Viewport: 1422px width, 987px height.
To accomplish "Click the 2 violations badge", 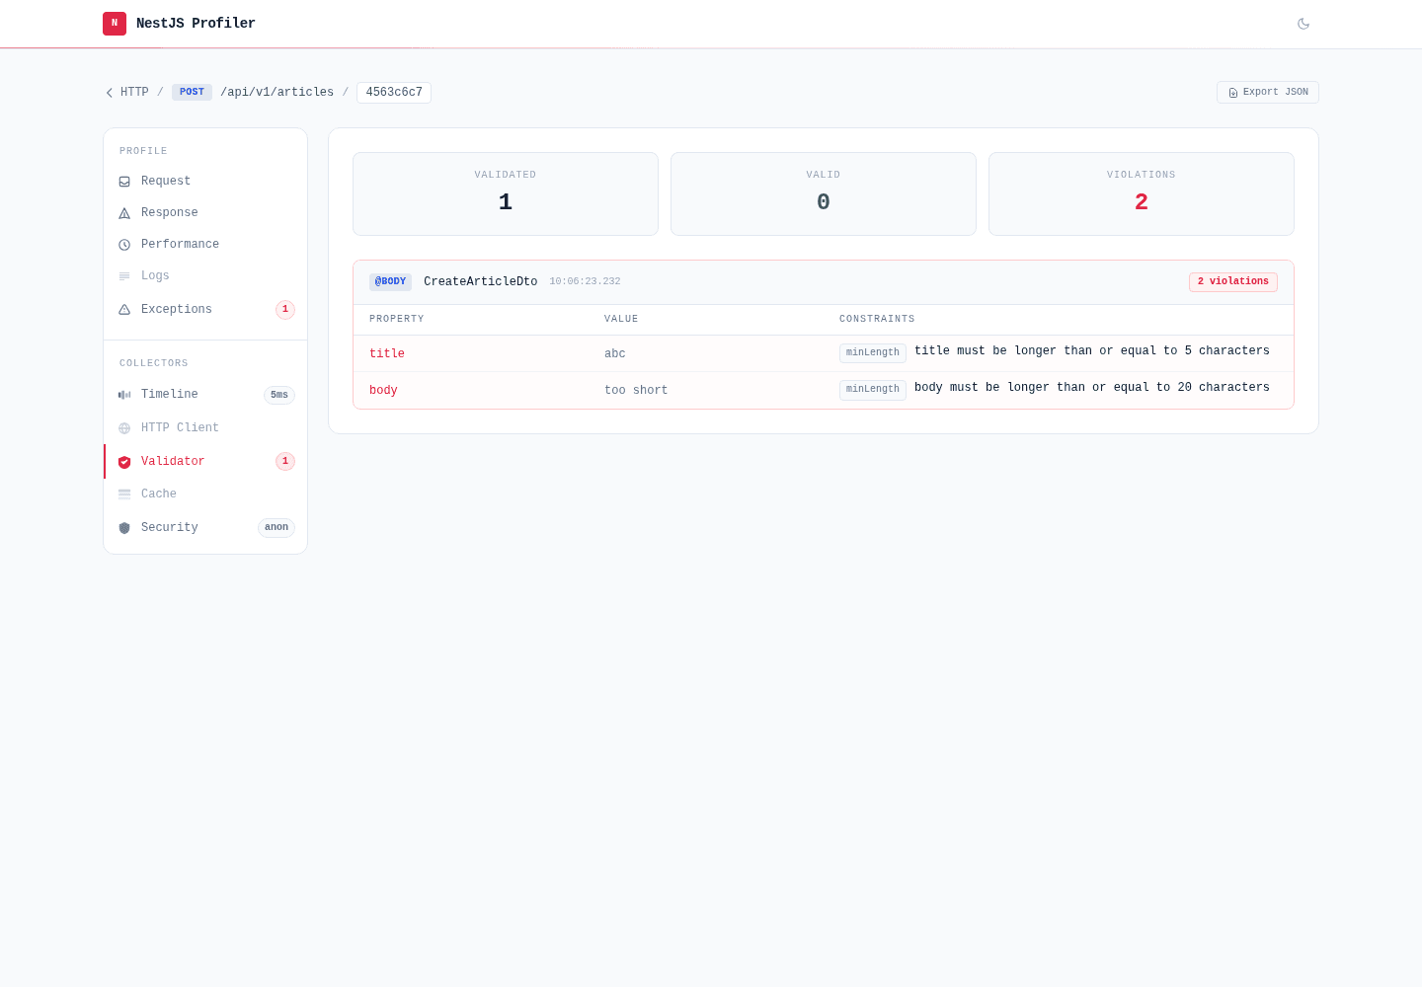I will point(1233,282).
